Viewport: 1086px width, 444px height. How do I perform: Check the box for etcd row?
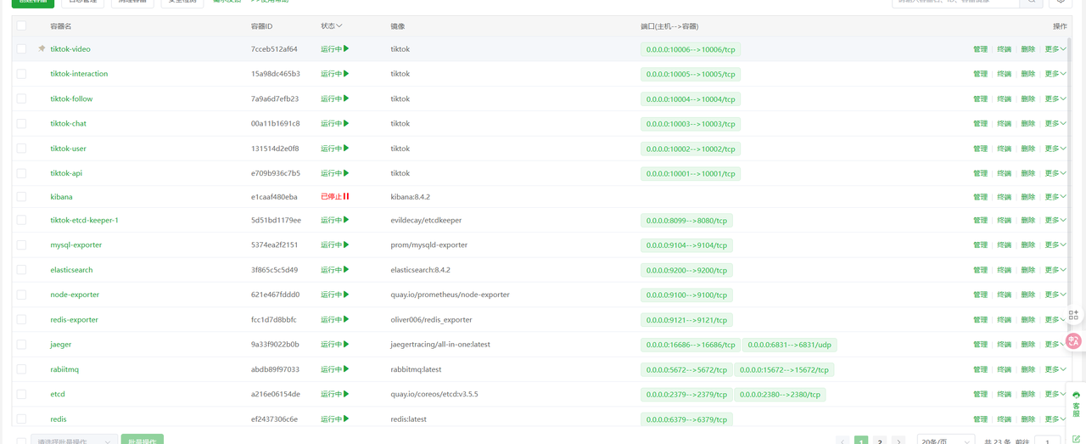coord(22,394)
